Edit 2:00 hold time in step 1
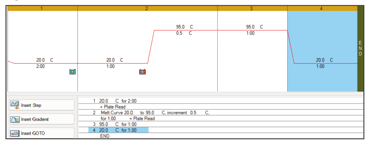Screen dimensions: 370x145 40,66
